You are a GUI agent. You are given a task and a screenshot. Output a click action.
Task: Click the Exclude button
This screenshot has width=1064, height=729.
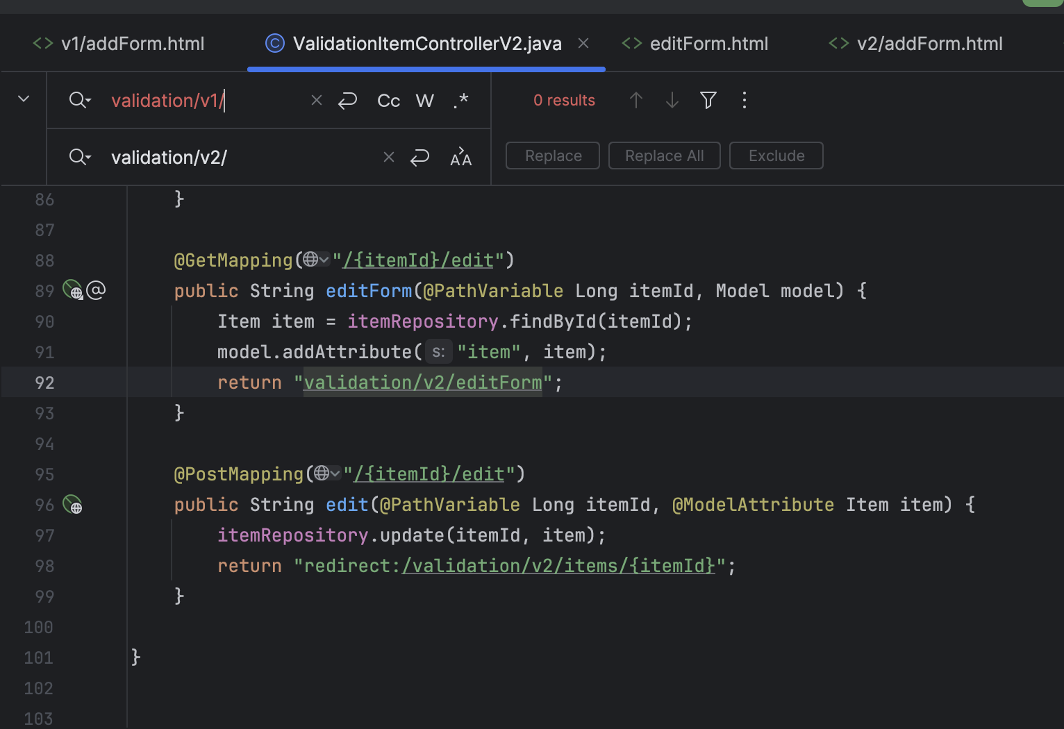click(776, 156)
